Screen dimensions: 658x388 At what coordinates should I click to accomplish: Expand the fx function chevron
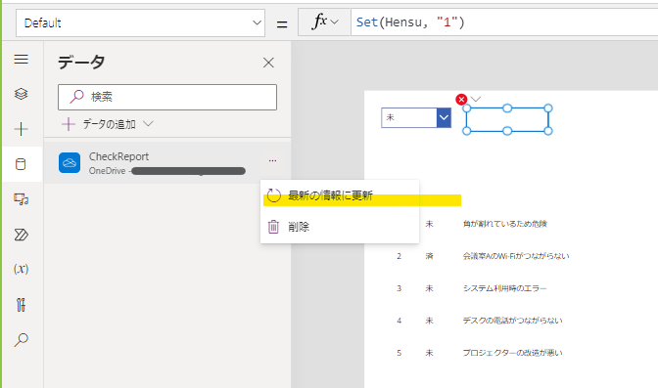335,22
